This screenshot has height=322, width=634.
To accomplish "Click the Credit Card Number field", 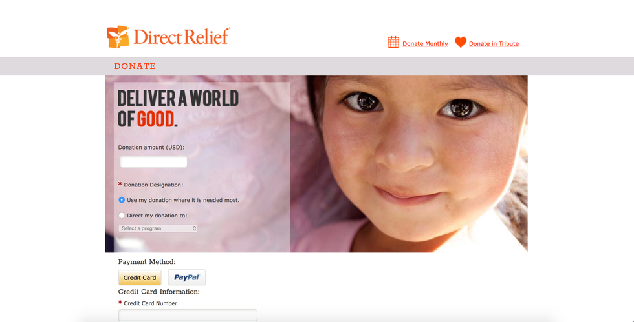I will (188, 315).
